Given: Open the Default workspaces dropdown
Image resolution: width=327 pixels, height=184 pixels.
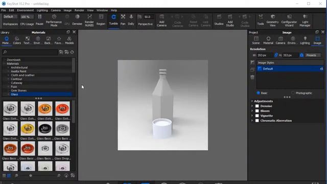Looking at the screenshot, I should point(10,17).
